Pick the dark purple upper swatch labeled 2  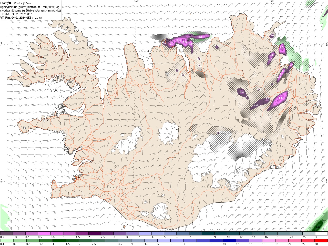point(95,233)
